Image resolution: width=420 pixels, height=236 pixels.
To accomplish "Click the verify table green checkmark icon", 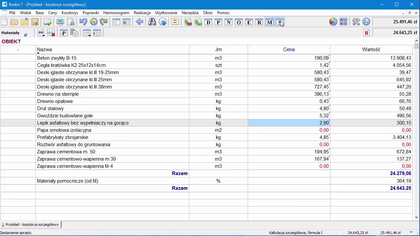I will coord(48,22).
